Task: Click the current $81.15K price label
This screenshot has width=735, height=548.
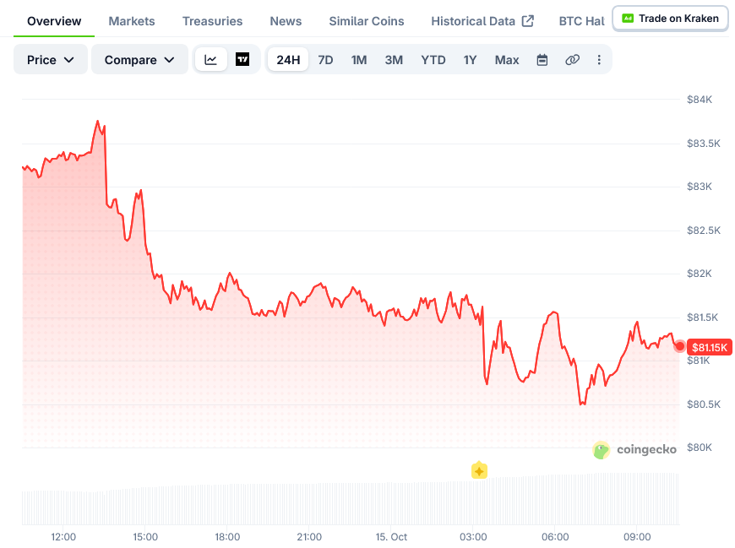Action: point(709,347)
